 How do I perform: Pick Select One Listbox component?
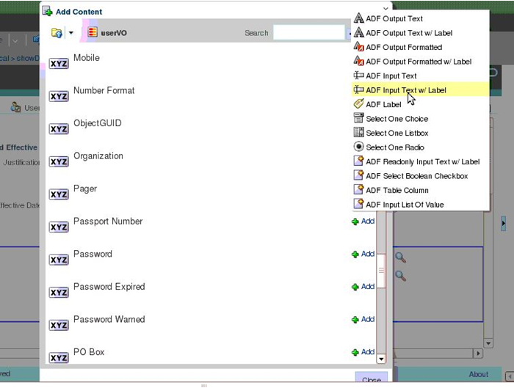click(421, 133)
